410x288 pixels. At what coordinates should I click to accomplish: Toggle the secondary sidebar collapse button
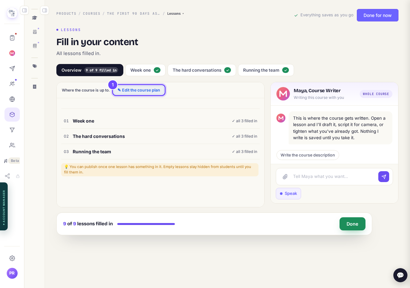click(45, 10)
